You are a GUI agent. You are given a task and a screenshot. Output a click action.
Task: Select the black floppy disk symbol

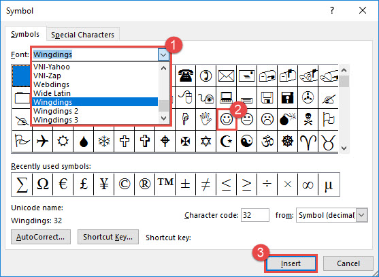pyautogui.click(x=287, y=97)
